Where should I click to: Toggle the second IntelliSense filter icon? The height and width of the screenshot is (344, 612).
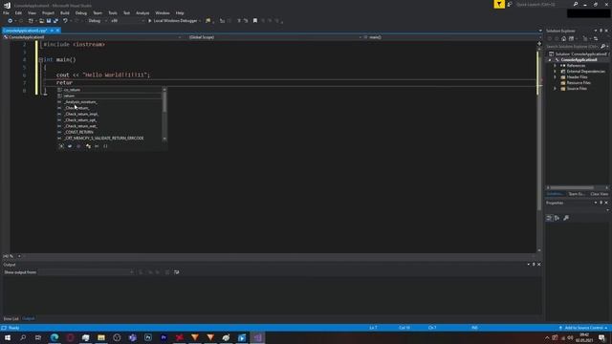pos(70,146)
